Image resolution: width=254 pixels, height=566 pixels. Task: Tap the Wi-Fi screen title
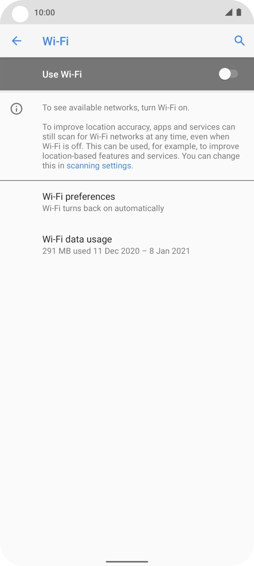[x=56, y=40]
